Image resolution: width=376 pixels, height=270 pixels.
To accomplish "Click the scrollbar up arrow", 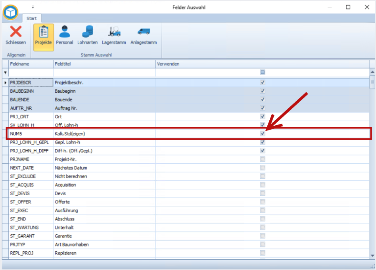I will click(372, 72).
